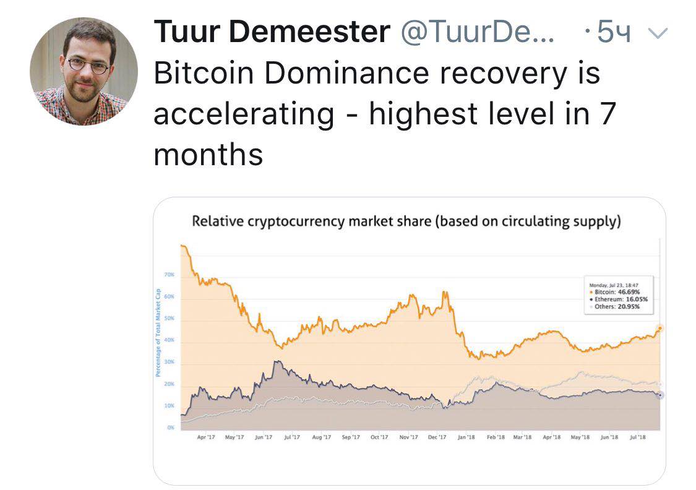Viewport: 696px width, 490px height.
Task: Click the Tuur Demeester display name
Action: coord(272,32)
